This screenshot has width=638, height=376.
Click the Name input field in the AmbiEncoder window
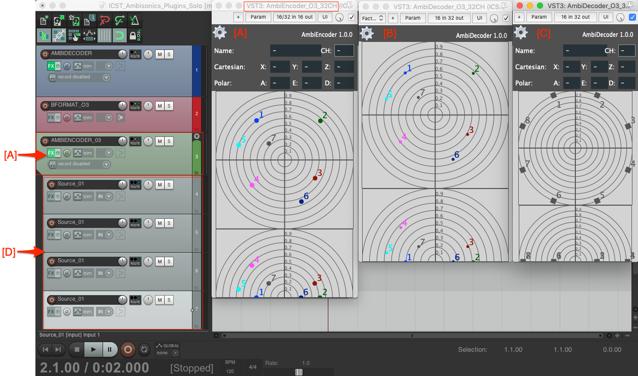[x=295, y=51]
